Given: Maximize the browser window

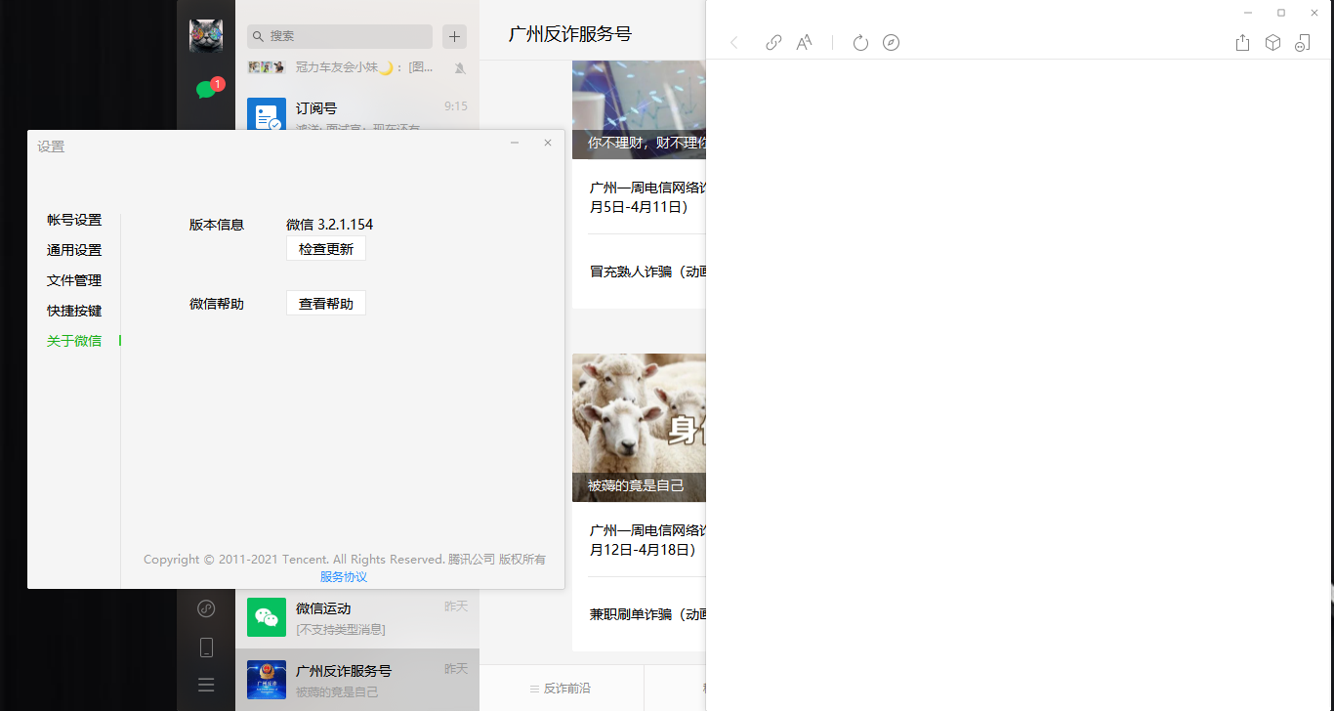Looking at the screenshot, I should 1281,13.
